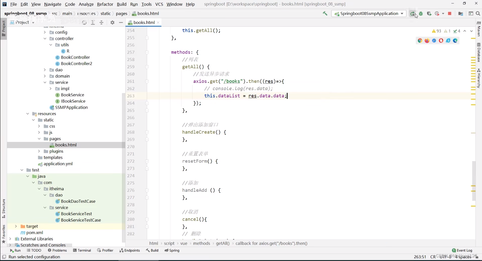Open Project panel settings gear
The width and height of the screenshot is (482, 261).
[112, 22]
